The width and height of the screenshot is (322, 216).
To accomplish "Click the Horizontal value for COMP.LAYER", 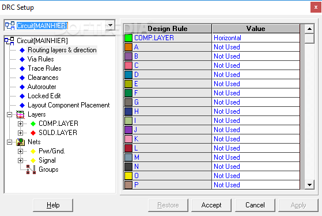I will coord(256,38).
